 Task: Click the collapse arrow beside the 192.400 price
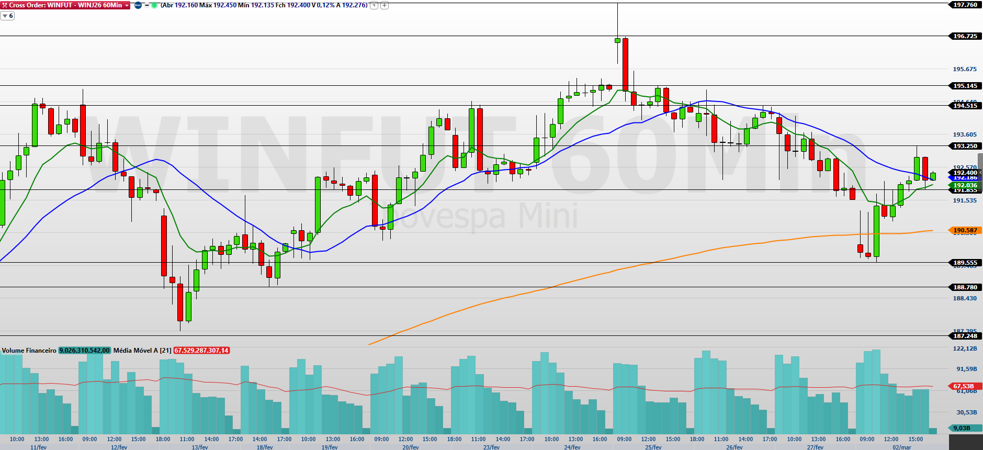point(980,173)
